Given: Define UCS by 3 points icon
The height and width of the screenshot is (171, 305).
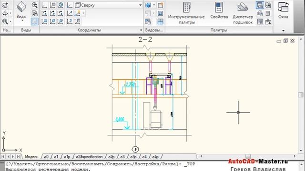Looking at the screenshot, I should (x=70, y=21).
